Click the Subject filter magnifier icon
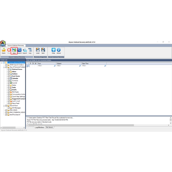The image size is (172, 172). 80,66
